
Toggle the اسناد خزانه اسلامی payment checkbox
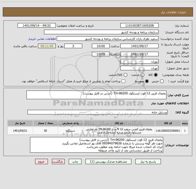point(123,81)
